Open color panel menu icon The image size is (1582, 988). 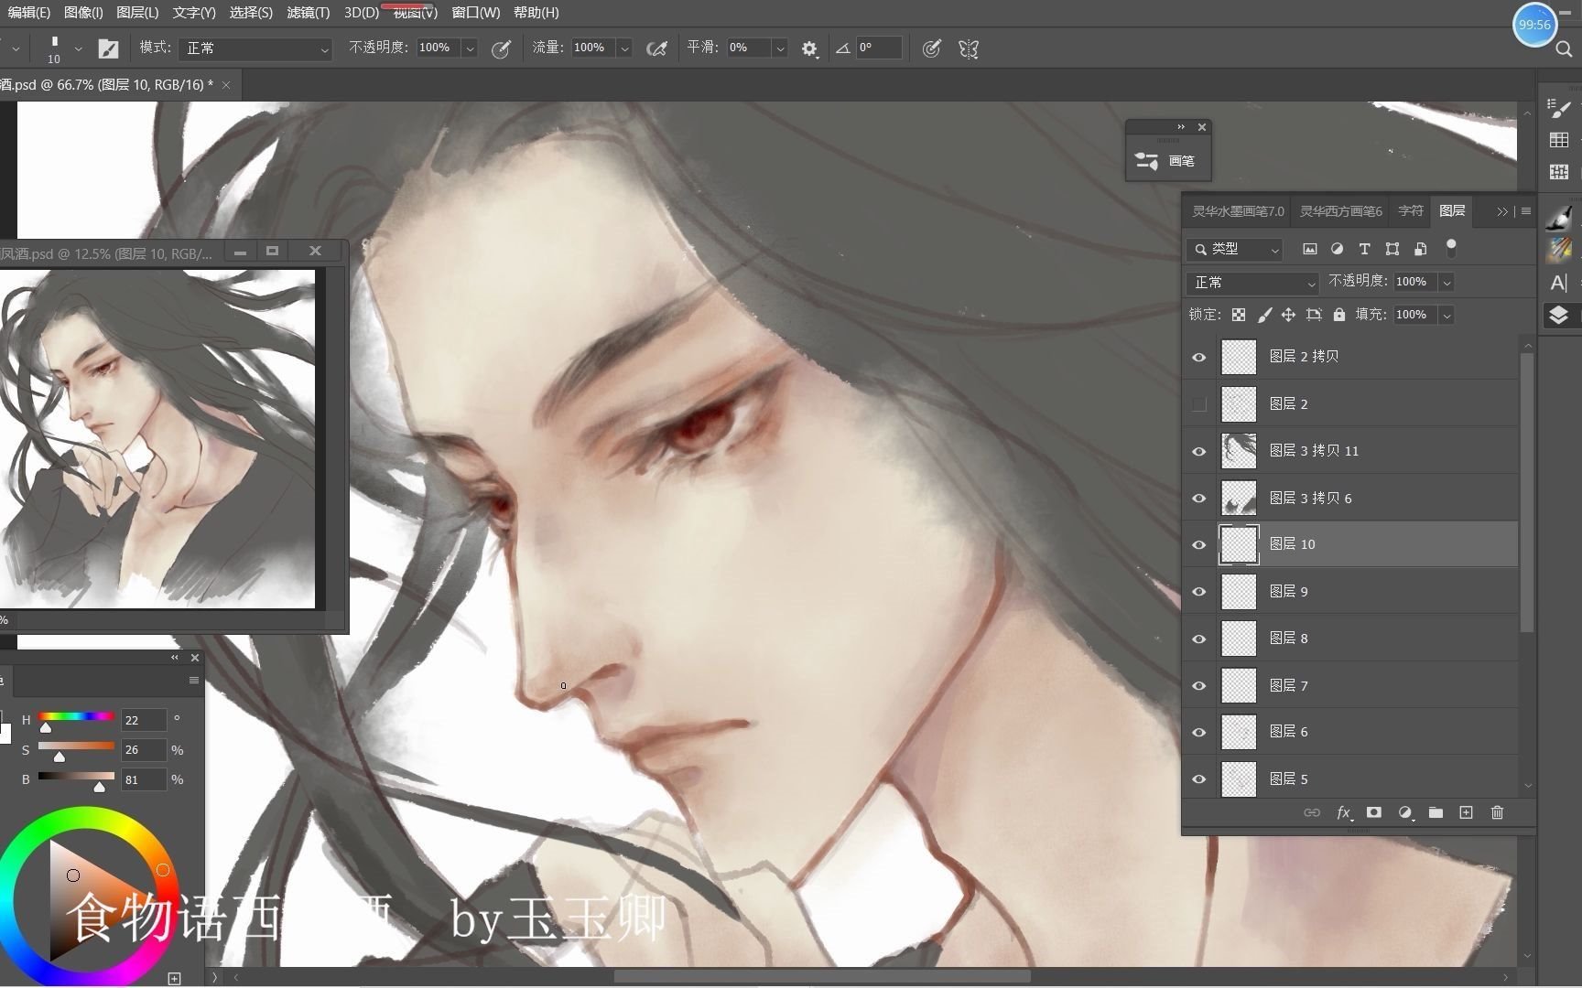(x=193, y=681)
